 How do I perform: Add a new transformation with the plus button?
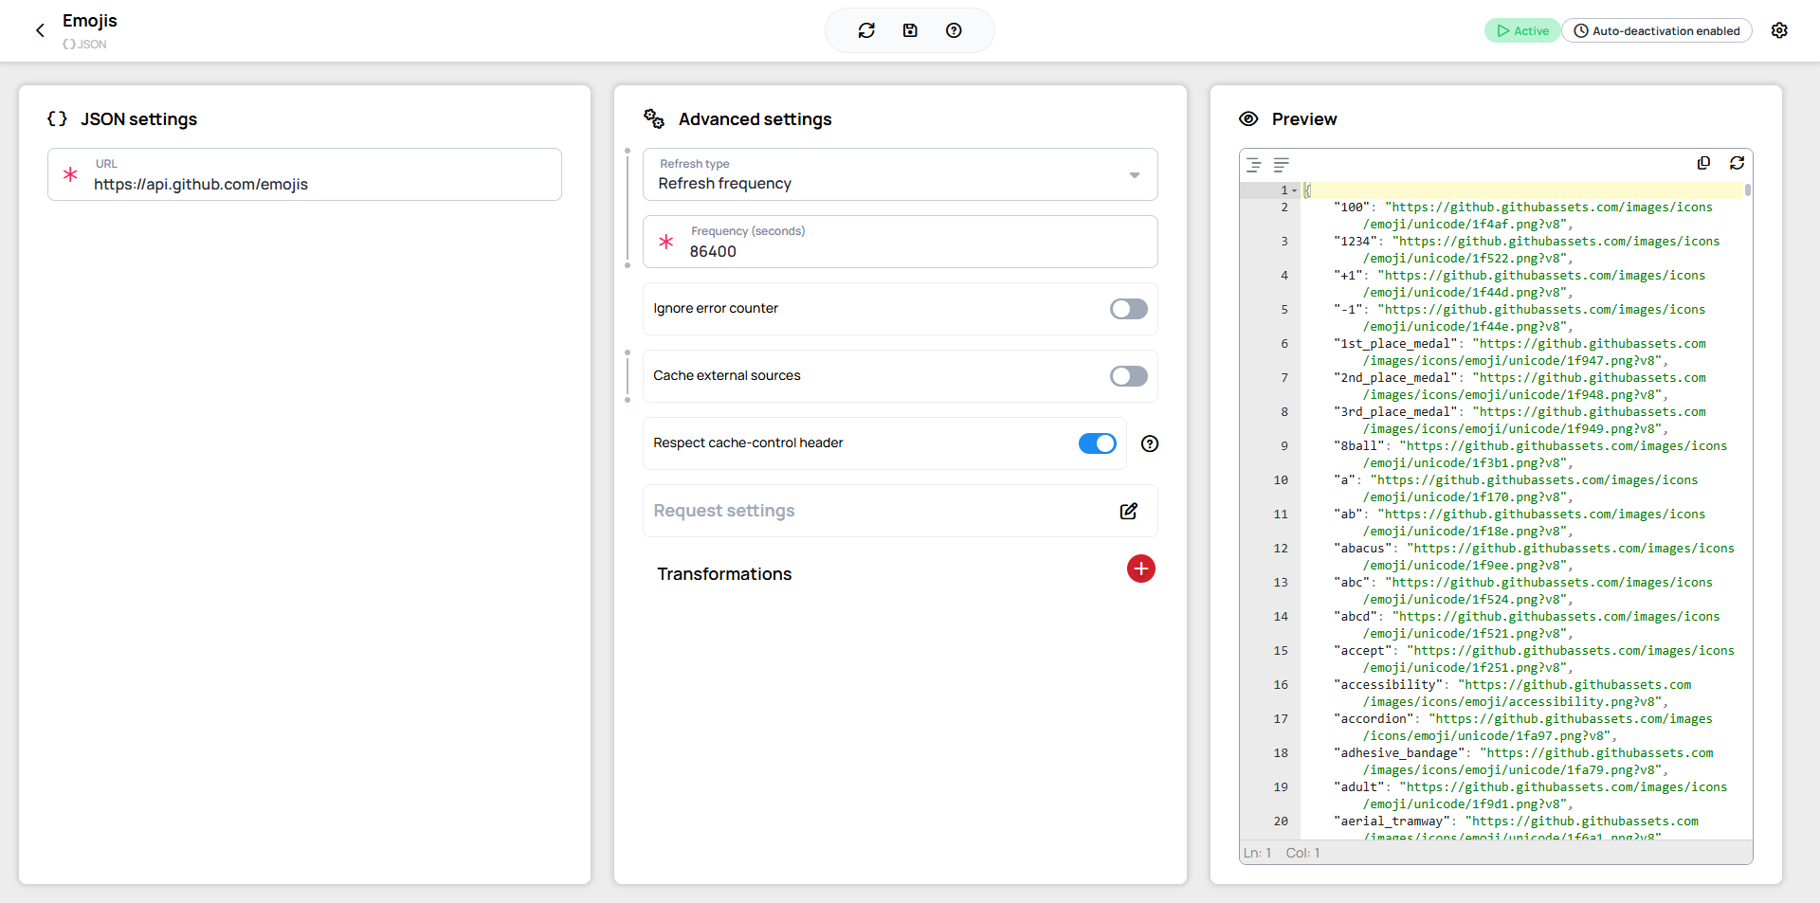tap(1139, 569)
